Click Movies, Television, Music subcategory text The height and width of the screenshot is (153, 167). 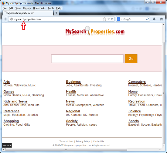pyautogui.click(x=19, y=85)
